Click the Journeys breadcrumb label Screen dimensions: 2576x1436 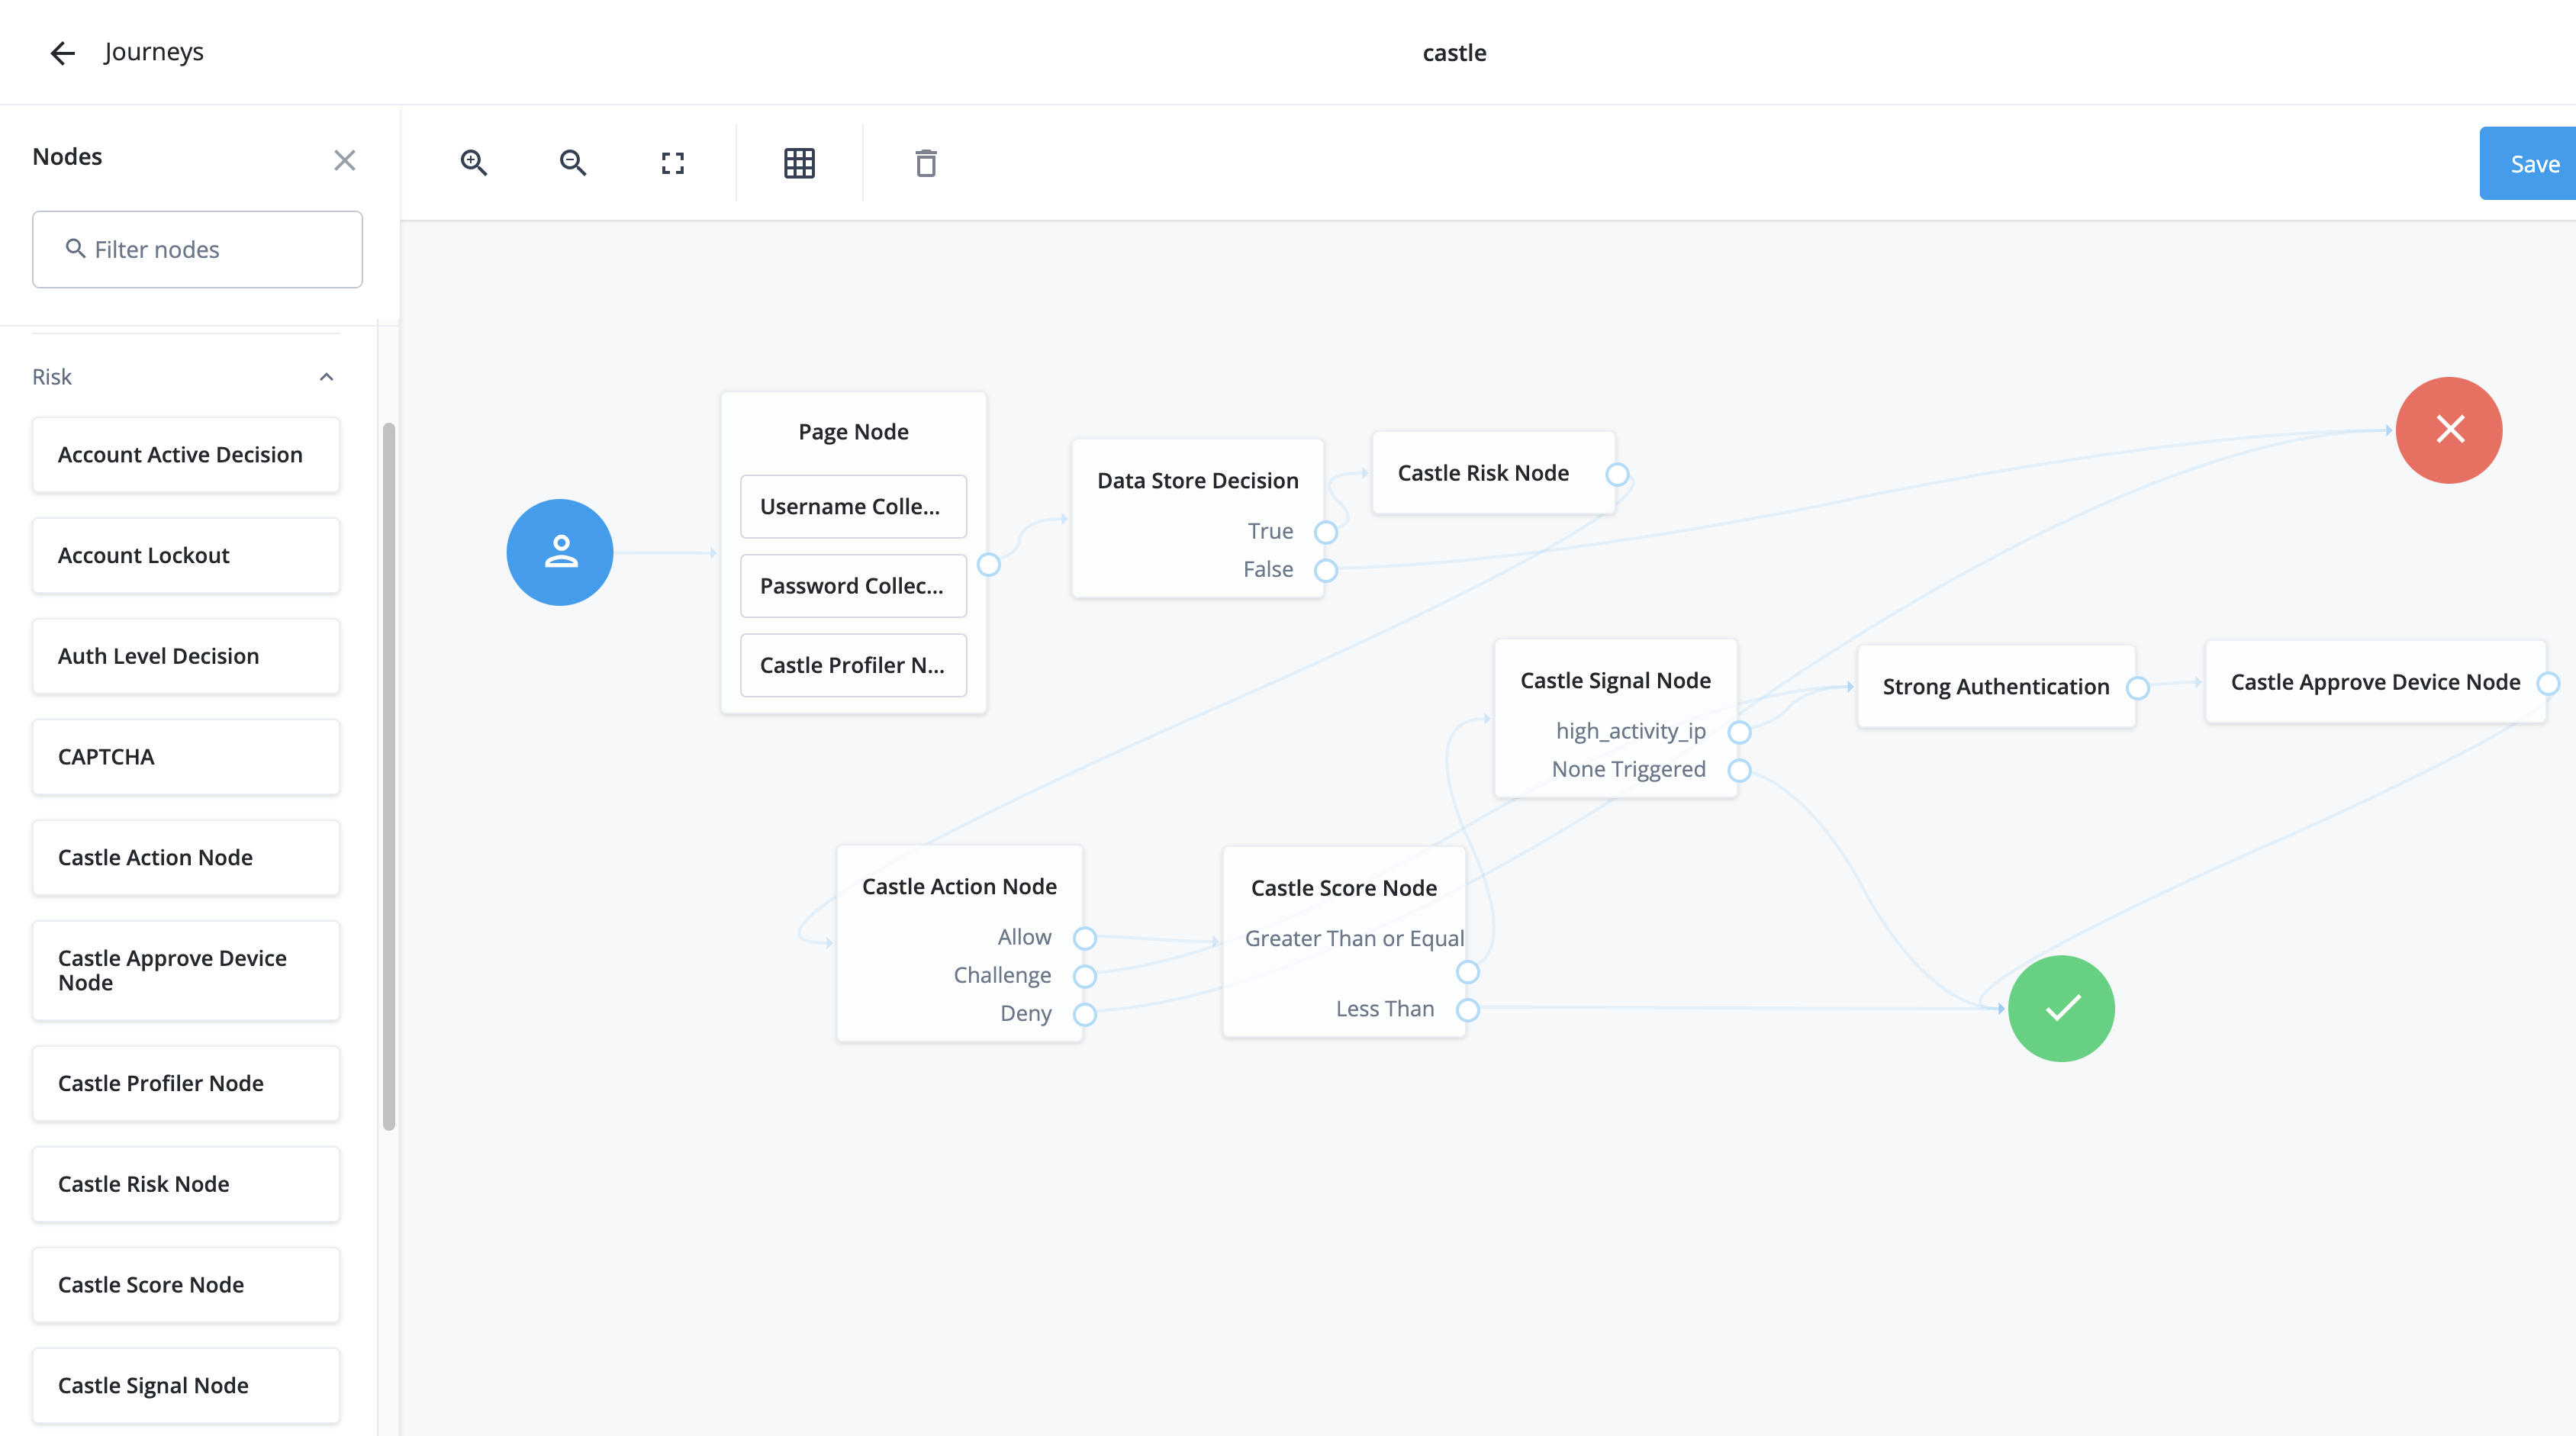click(x=153, y=52)
